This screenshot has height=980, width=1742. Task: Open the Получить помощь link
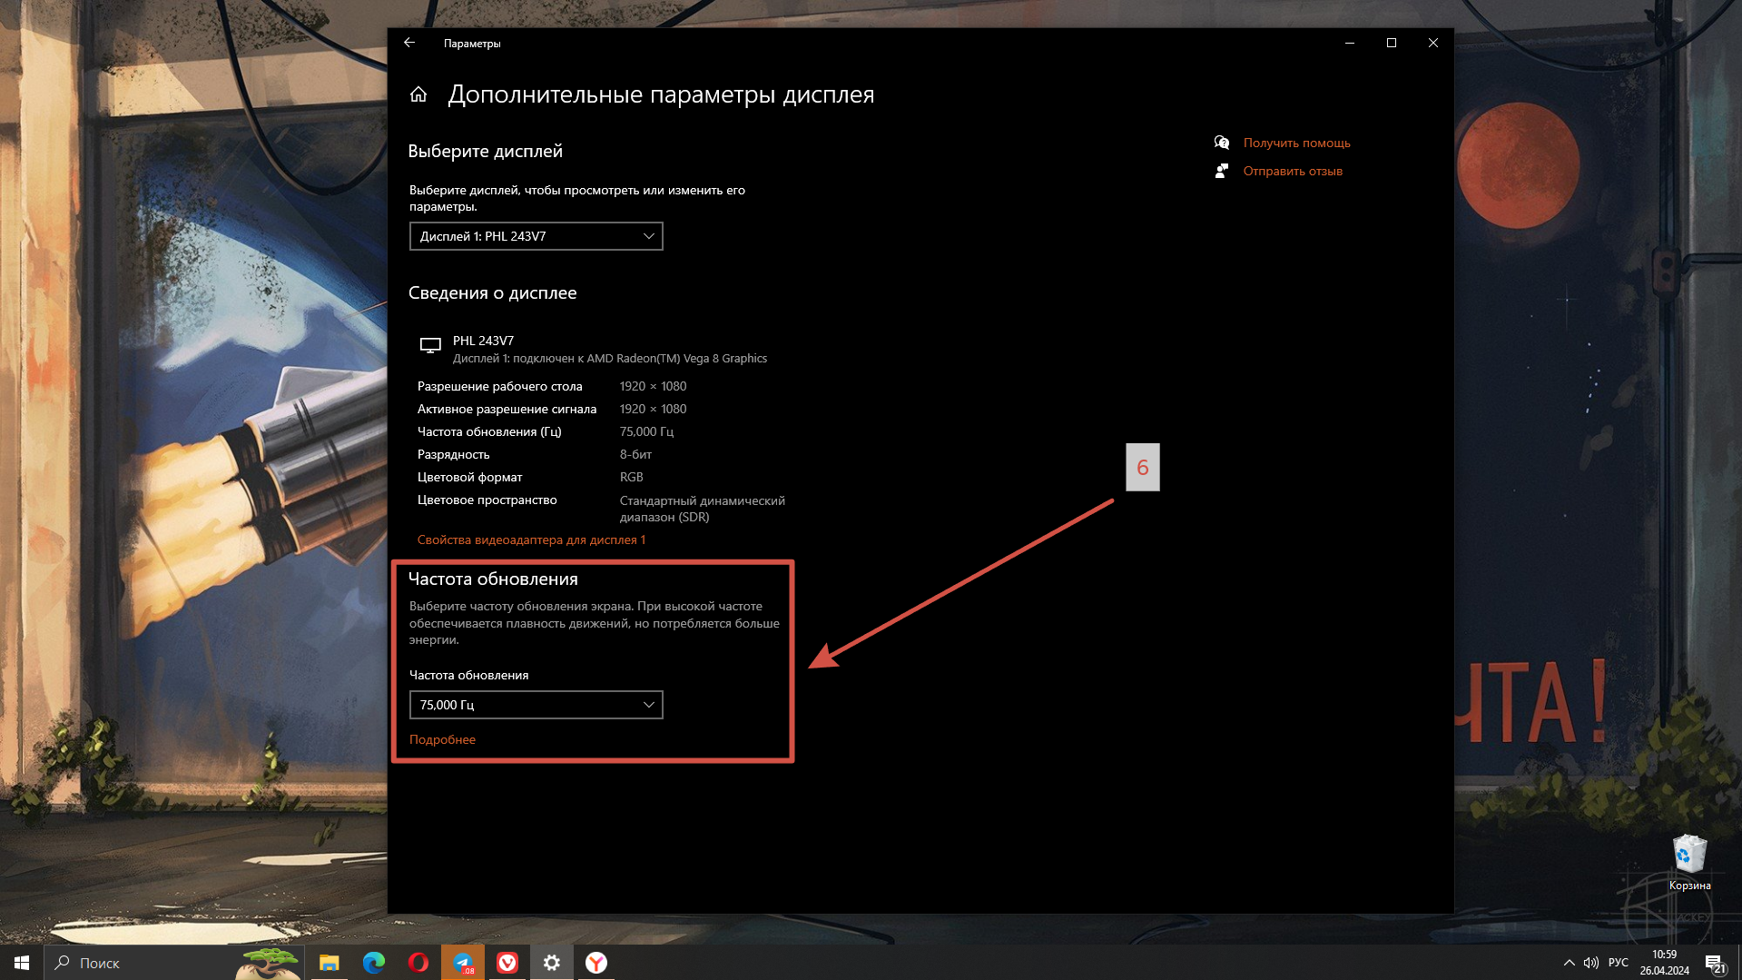pos(1296,143)
